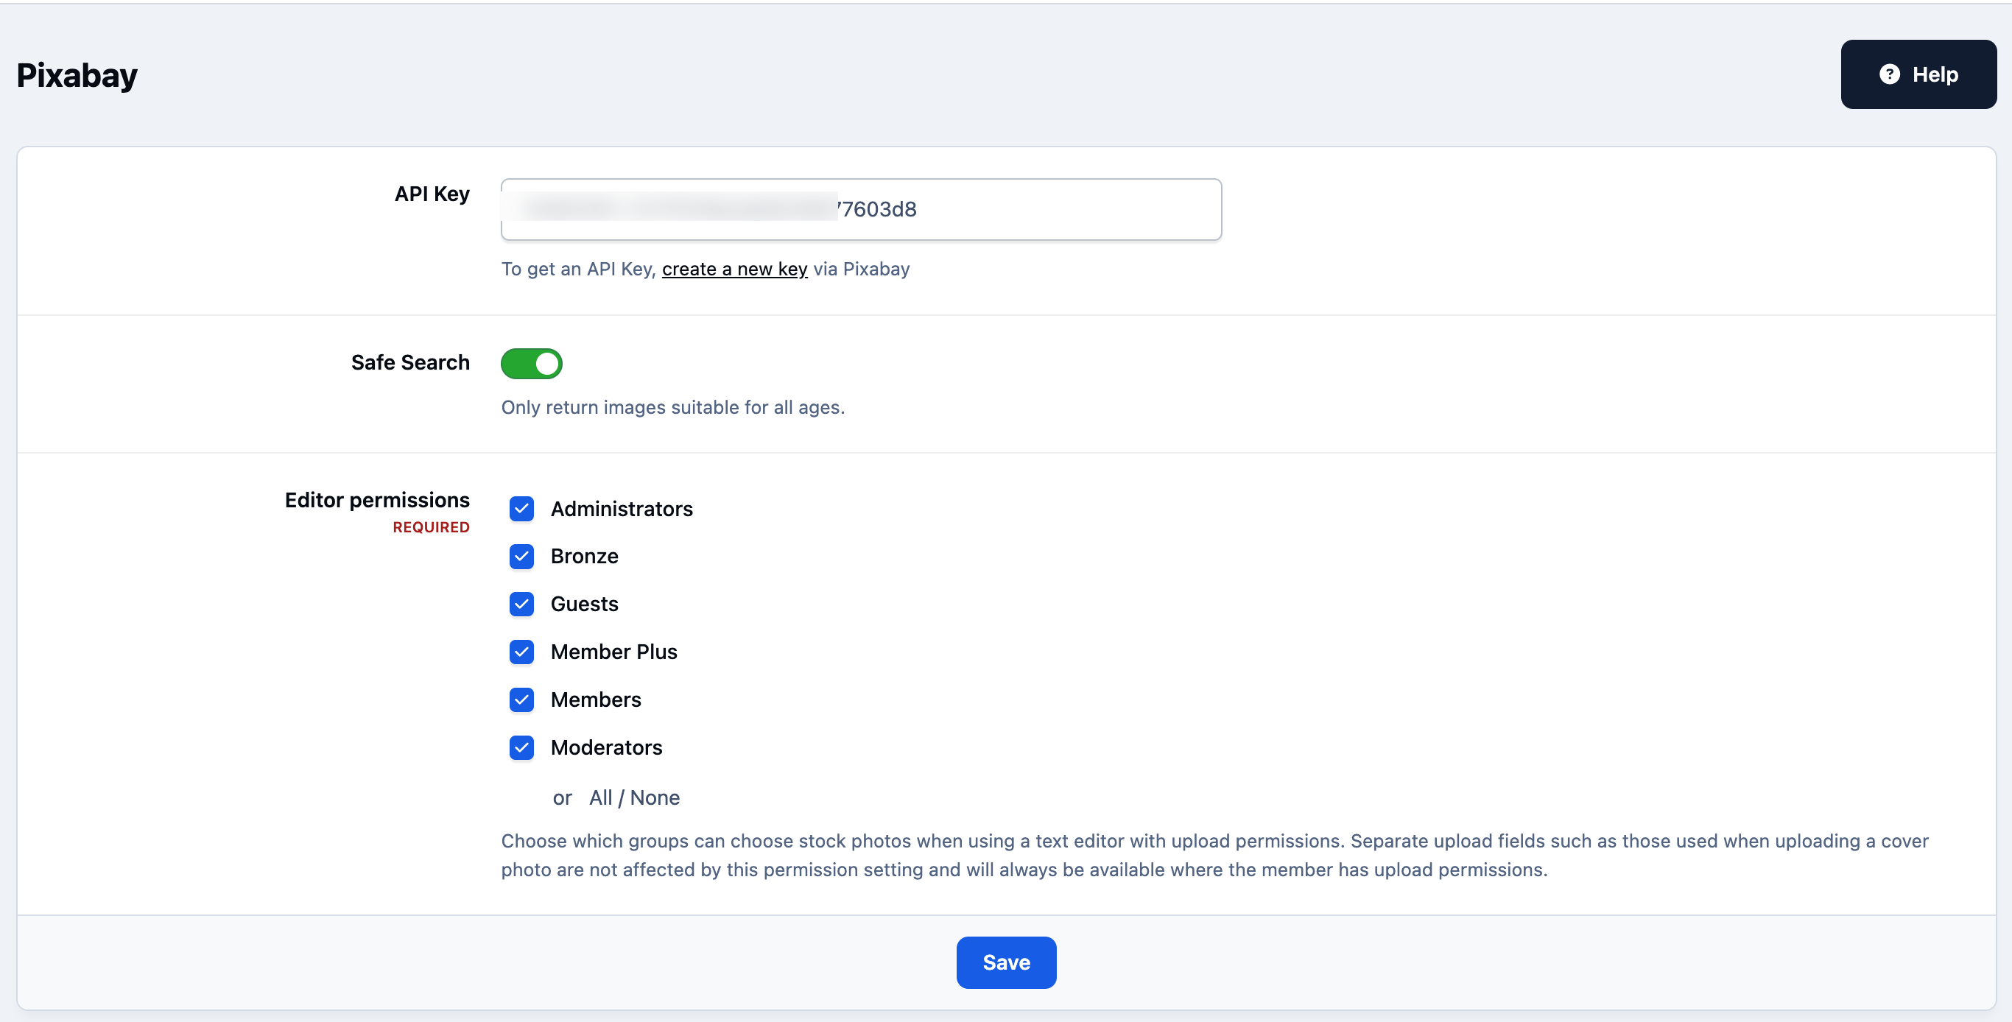Click the REQUIRED label text

click(x=431, y=528)
